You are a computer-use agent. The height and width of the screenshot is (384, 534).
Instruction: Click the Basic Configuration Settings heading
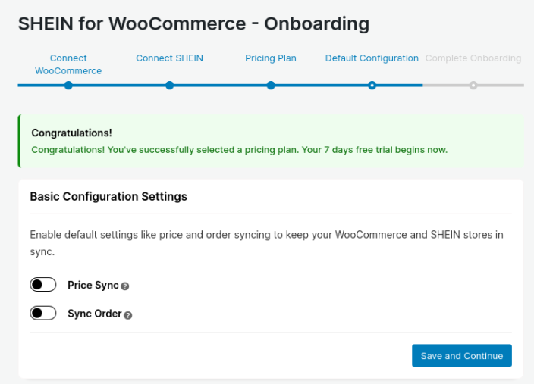(x=108, y=197)
